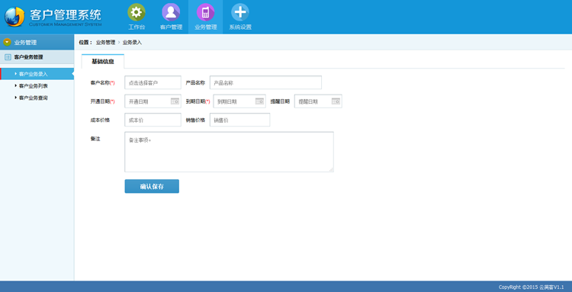Click the 客户业务管理 list icon
The width and height of the screenshot is (572, 292).
click(x=8, y=57)
